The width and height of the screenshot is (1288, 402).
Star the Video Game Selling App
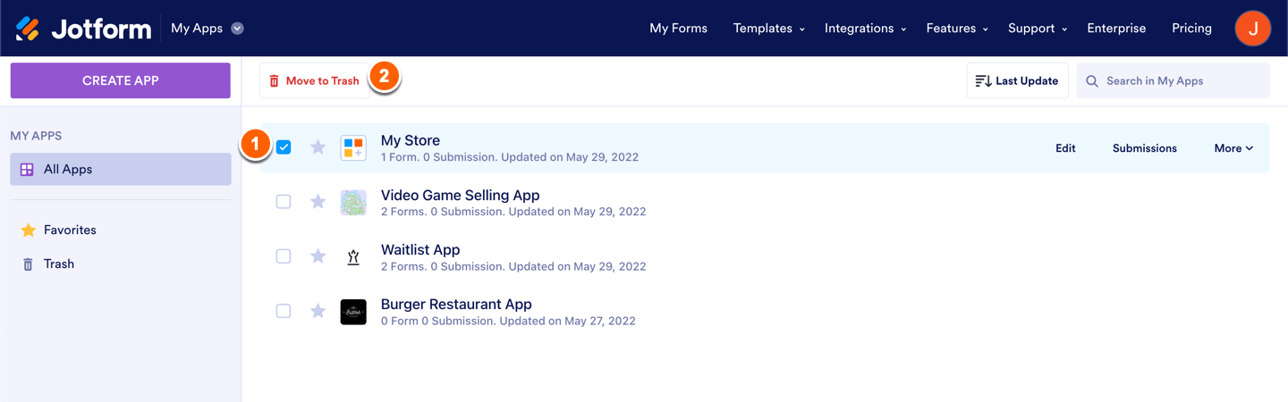point(318,202)
